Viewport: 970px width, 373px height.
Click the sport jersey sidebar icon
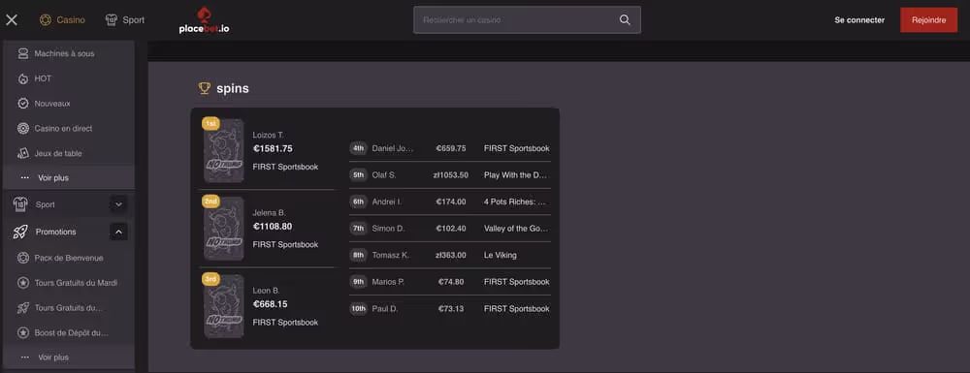(x=20, y=204)
